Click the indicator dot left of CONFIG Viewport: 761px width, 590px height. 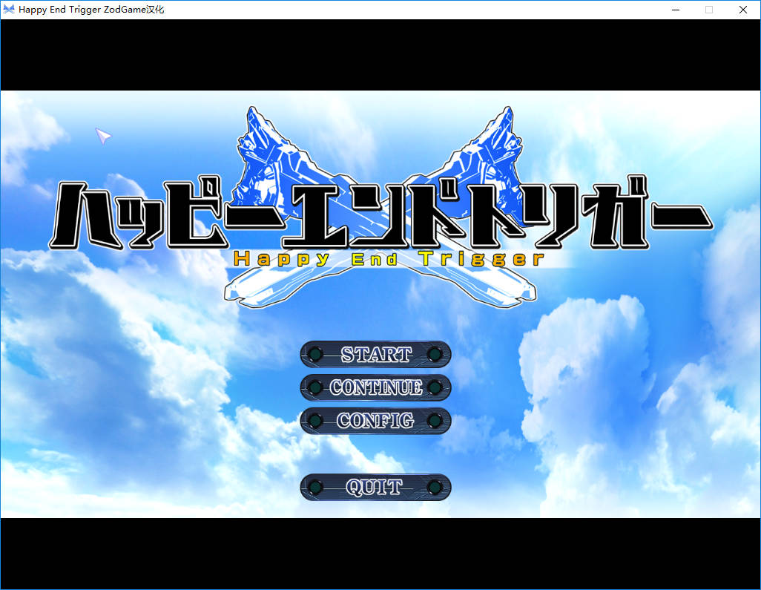click(x=315, y=421)
